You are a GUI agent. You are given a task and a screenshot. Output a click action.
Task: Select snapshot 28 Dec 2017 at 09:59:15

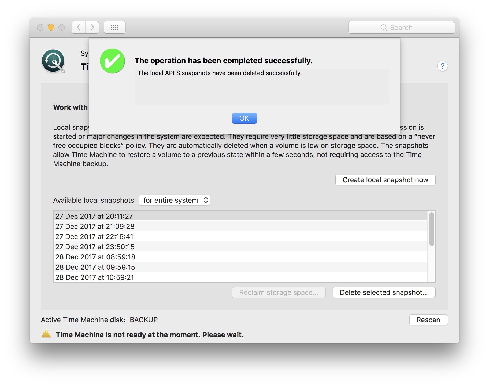coord(240,267)
